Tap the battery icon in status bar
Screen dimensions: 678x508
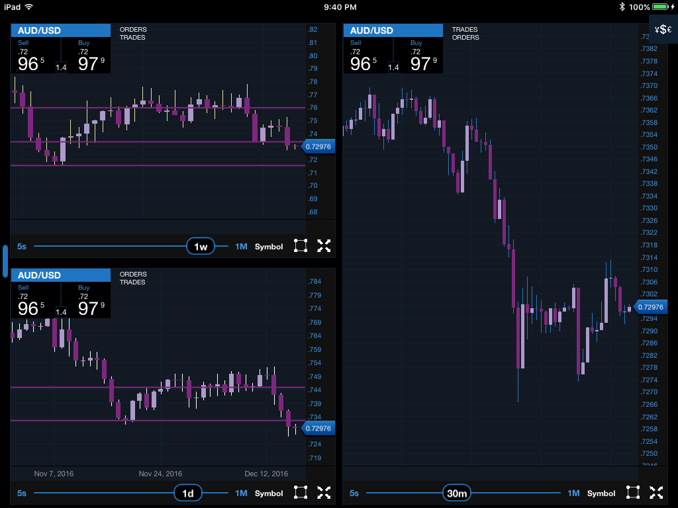pyautogui.click(x=663, y=7)
